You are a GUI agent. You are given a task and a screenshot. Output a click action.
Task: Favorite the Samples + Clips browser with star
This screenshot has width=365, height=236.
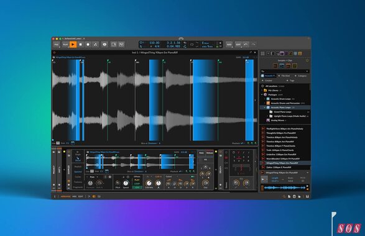click(x=307, y=60)
